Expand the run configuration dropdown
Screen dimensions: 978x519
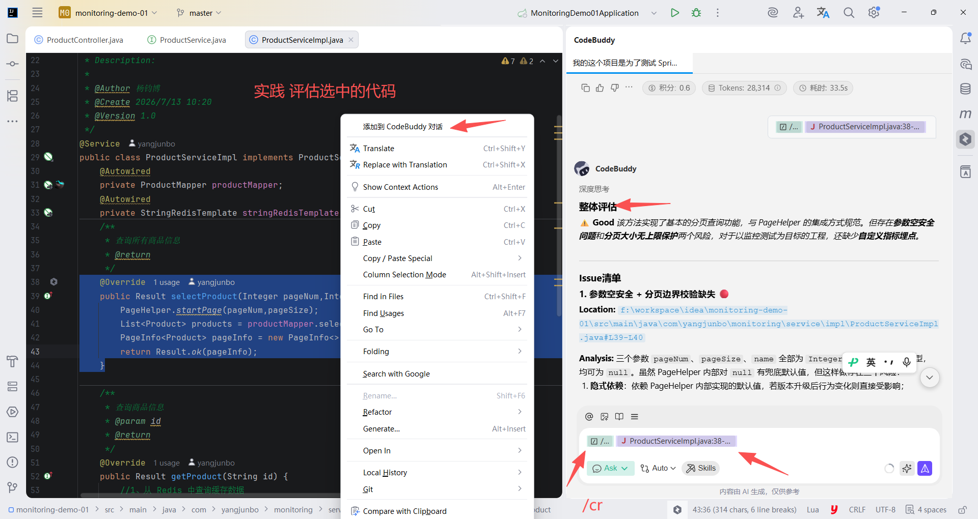654,13
